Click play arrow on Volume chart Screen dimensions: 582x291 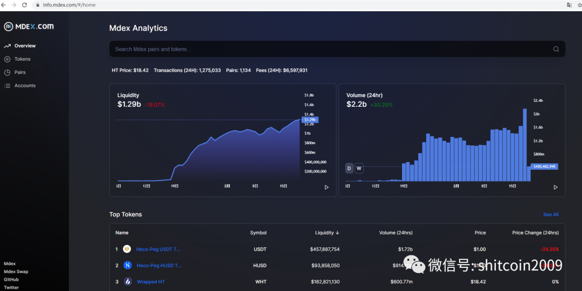pyautogui.click(x=556, y=188)
